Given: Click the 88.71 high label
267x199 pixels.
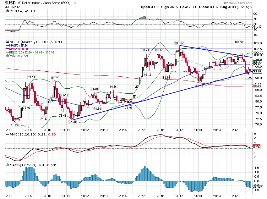Looking at the screenshot, I should [55, 78].
